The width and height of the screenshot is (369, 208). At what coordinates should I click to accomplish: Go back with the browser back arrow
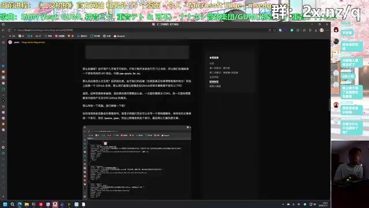pyautogui.click(x=3, y=30)
